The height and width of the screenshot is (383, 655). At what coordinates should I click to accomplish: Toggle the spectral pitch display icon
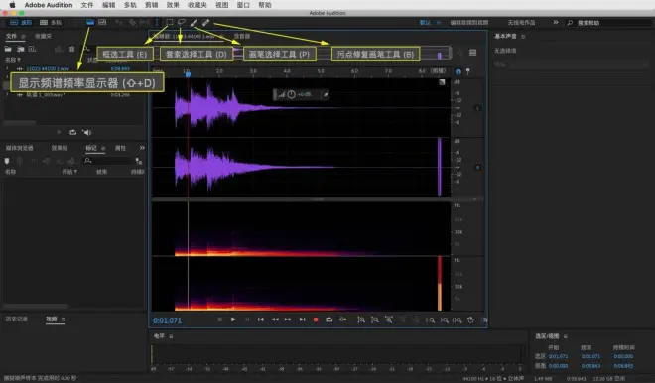tap(102, 22)
